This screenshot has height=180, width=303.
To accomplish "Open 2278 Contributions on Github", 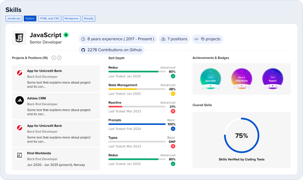I will [112, 50].
